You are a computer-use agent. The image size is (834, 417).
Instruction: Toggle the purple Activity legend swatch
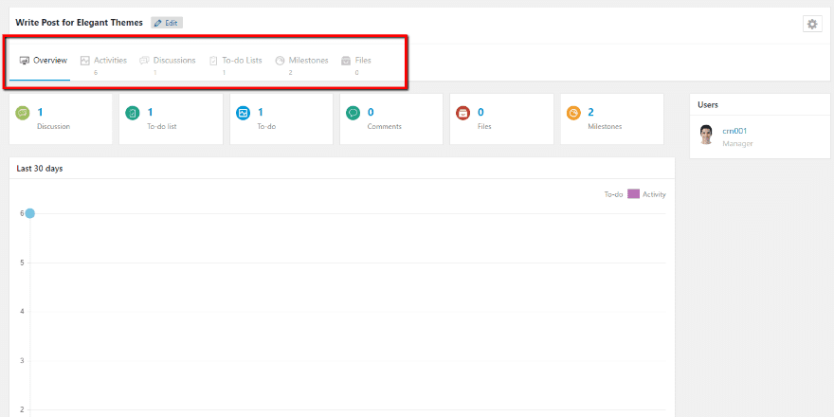tap(633, 194)
